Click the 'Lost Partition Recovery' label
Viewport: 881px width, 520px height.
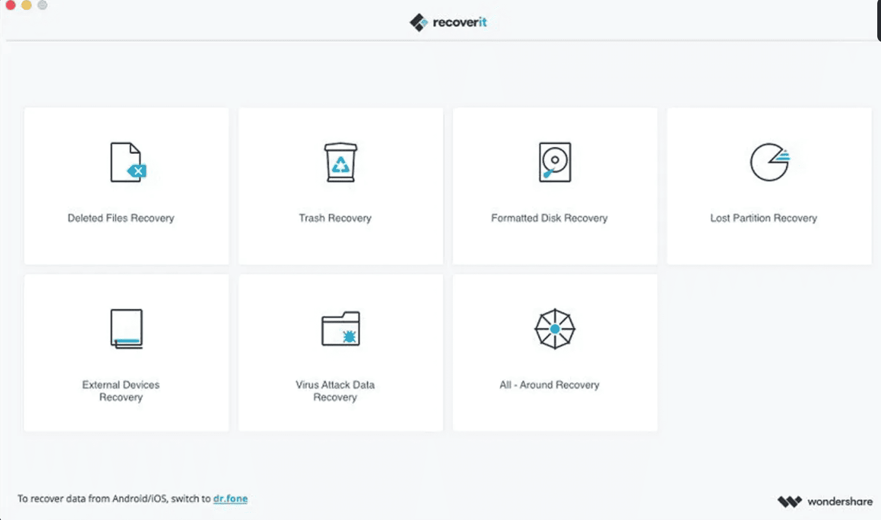tap(764, 218)
